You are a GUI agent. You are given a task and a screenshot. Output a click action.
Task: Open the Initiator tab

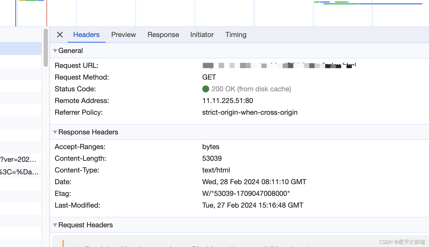pos(202,35)
